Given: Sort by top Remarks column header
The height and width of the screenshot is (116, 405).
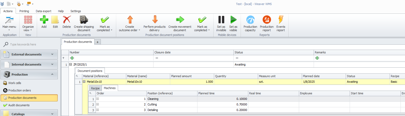Looking at the screenshot, I should coord(359,52).
